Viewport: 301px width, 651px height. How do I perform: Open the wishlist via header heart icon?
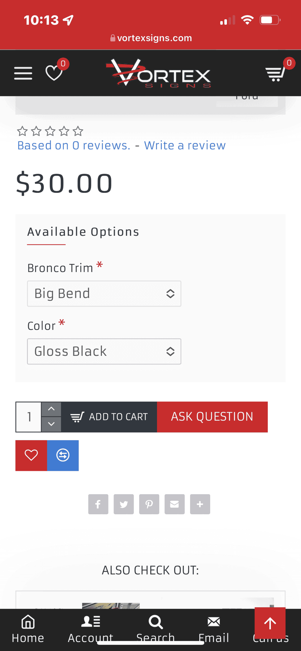[54, 74]
